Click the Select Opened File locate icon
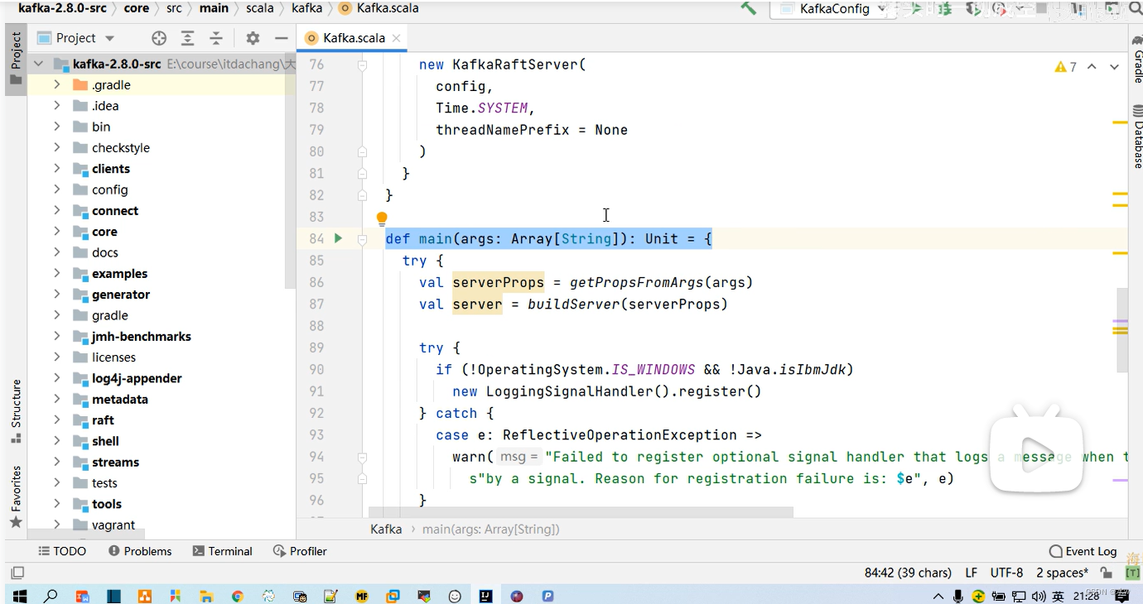 [159, 38]
